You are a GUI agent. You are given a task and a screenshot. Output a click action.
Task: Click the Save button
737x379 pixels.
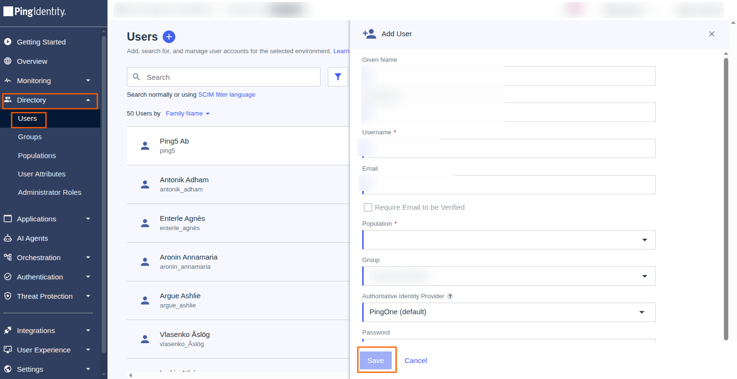tap(376, 361)
